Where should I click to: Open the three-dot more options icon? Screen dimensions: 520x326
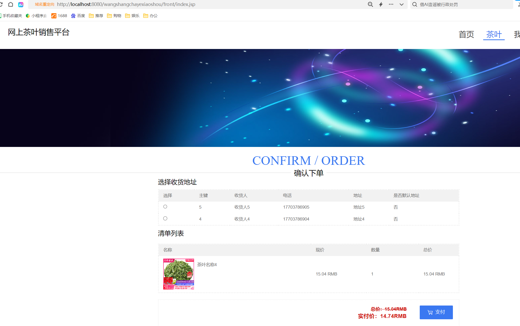tap(391, 4)
